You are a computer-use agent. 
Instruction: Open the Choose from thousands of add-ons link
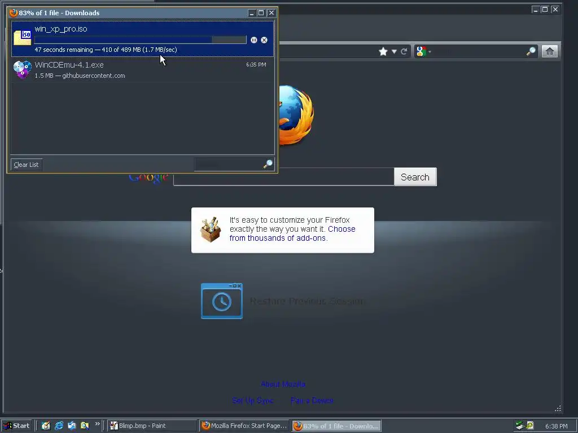pos(292,233)
